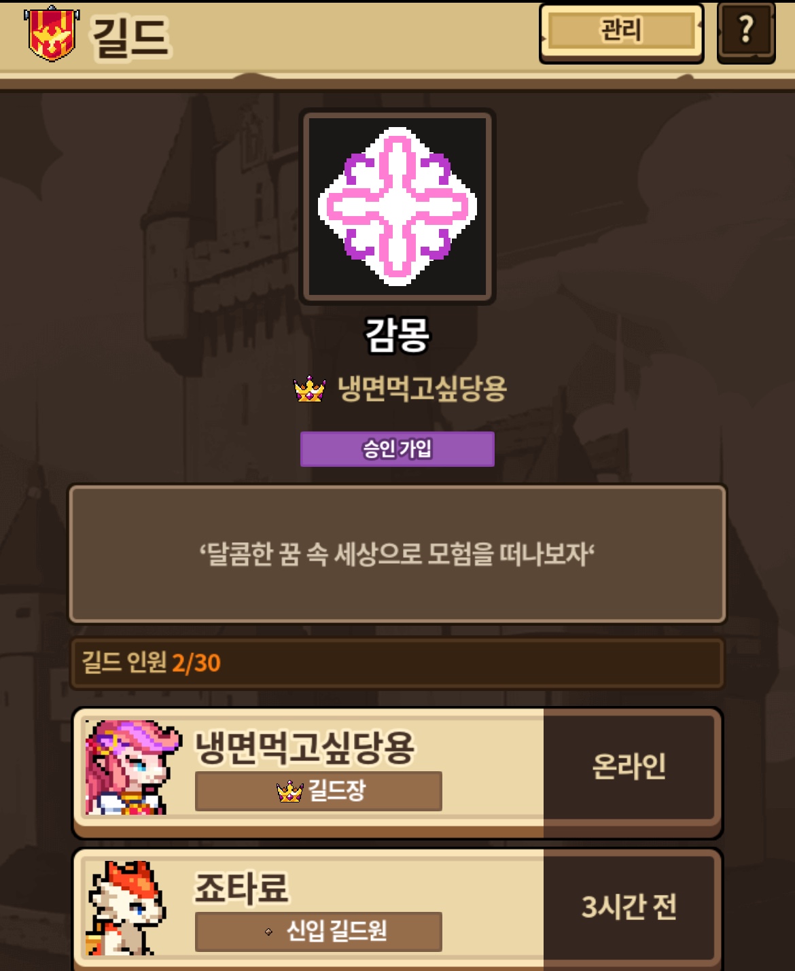Open the 관리 management button
The height and width of the screenshot is (971, 795).
click(621, 32)
